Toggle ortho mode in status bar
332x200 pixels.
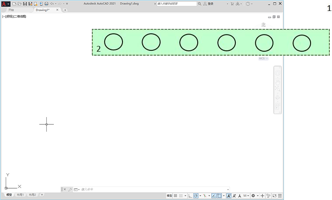pos(190,196)
